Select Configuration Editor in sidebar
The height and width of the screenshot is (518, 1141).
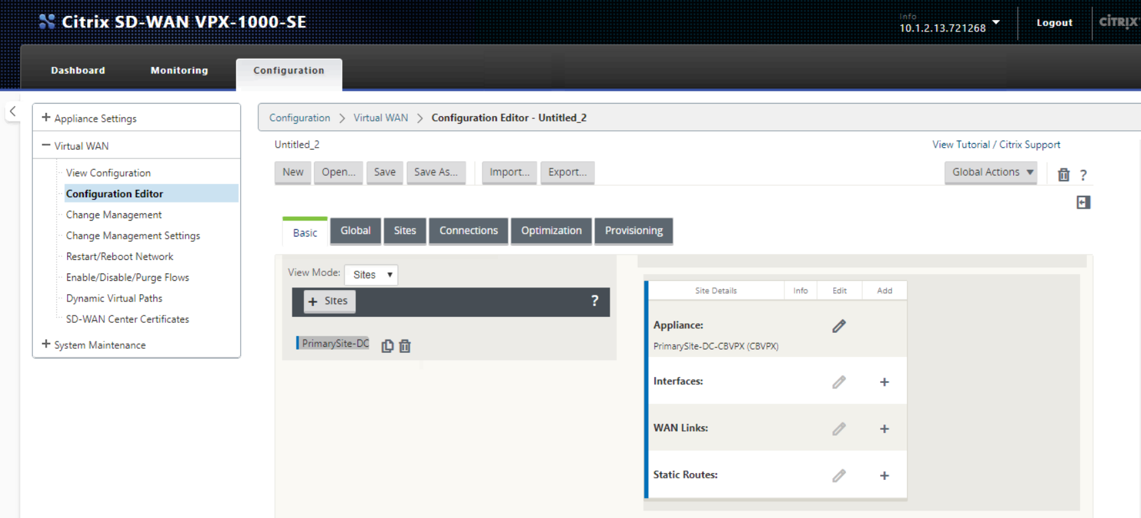[151, 194]
